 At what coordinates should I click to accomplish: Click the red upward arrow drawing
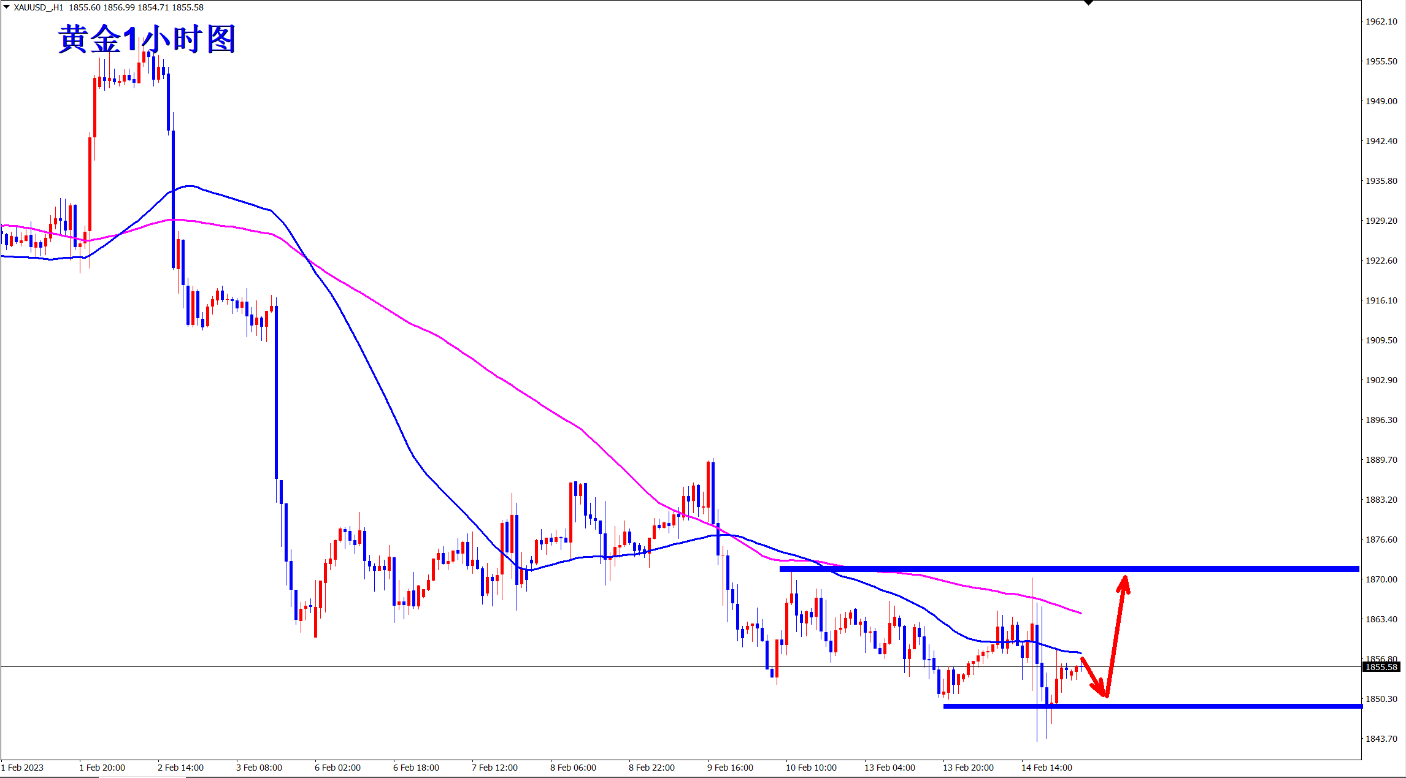pyautogui.click(x=1117, y=631)
